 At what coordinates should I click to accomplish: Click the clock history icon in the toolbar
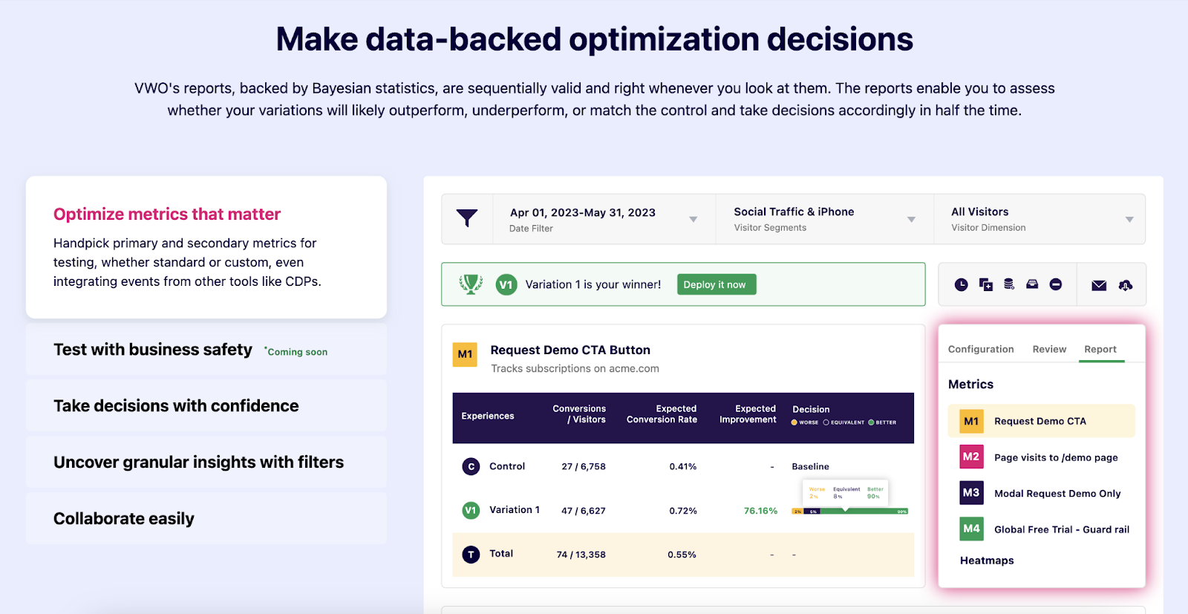[x=962, y=284]
